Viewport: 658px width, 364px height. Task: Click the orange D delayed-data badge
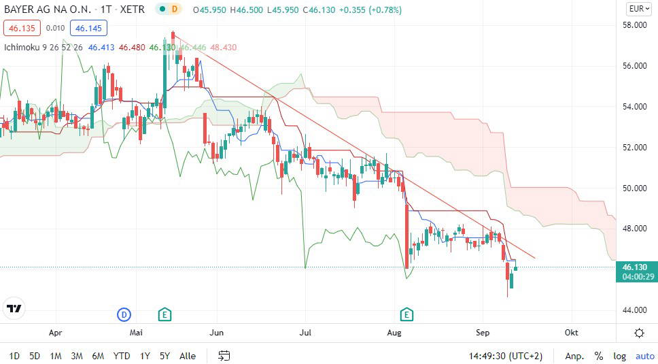click(175, 9)
